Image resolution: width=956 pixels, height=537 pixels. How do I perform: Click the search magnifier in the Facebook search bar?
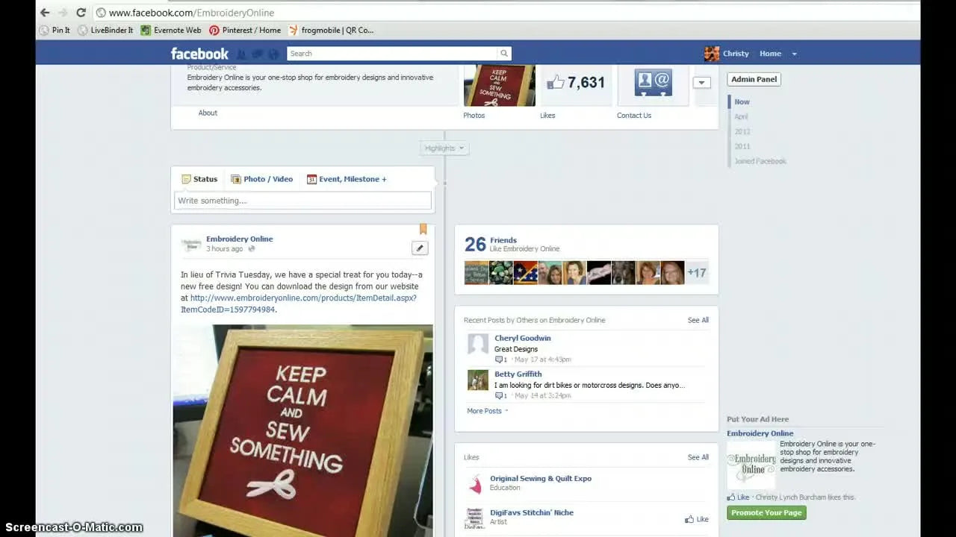point(503,54)
